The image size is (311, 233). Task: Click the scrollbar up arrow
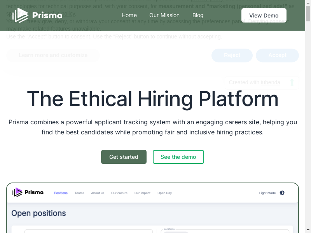tap(308, 3)
